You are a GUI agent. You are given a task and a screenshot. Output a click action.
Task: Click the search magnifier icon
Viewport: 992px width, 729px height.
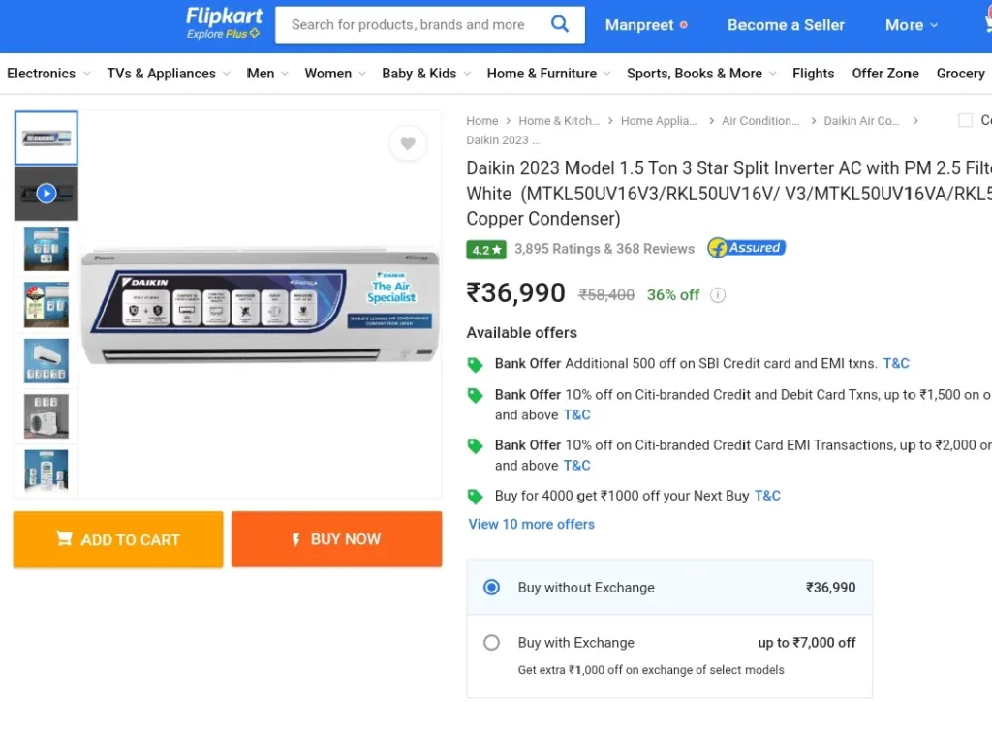click(x=560, y=24)
